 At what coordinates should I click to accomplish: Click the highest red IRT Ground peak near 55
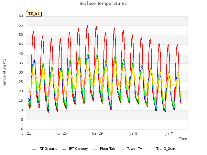pos(87,26)
